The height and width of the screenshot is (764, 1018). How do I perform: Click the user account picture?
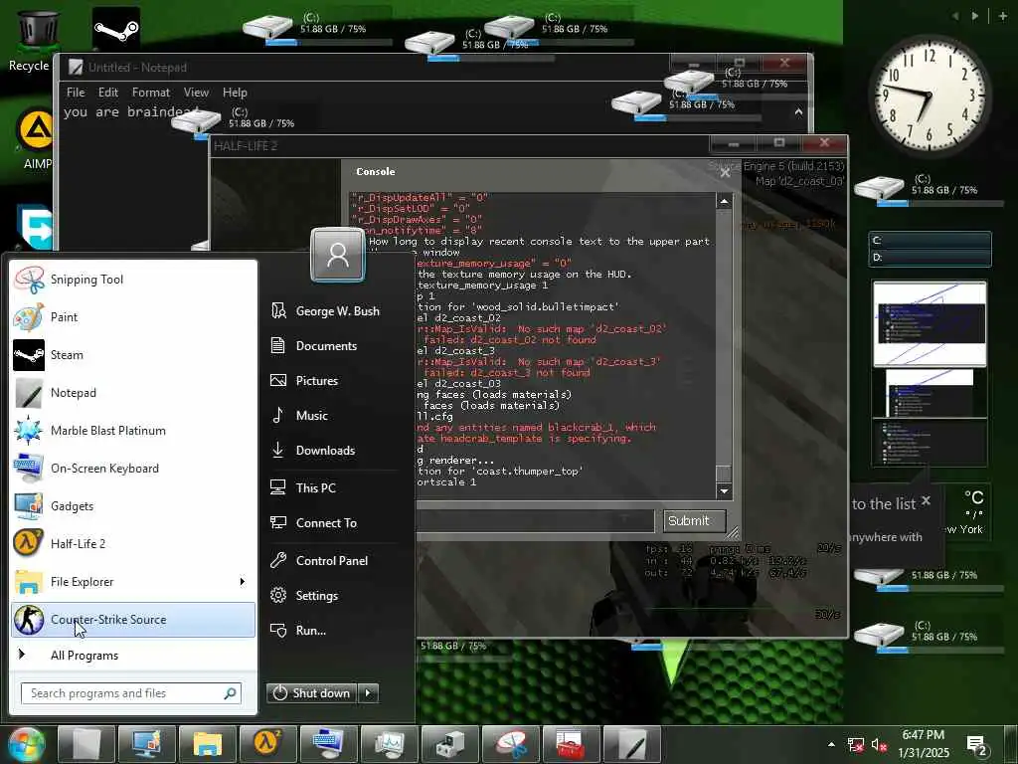pos(338,255)
